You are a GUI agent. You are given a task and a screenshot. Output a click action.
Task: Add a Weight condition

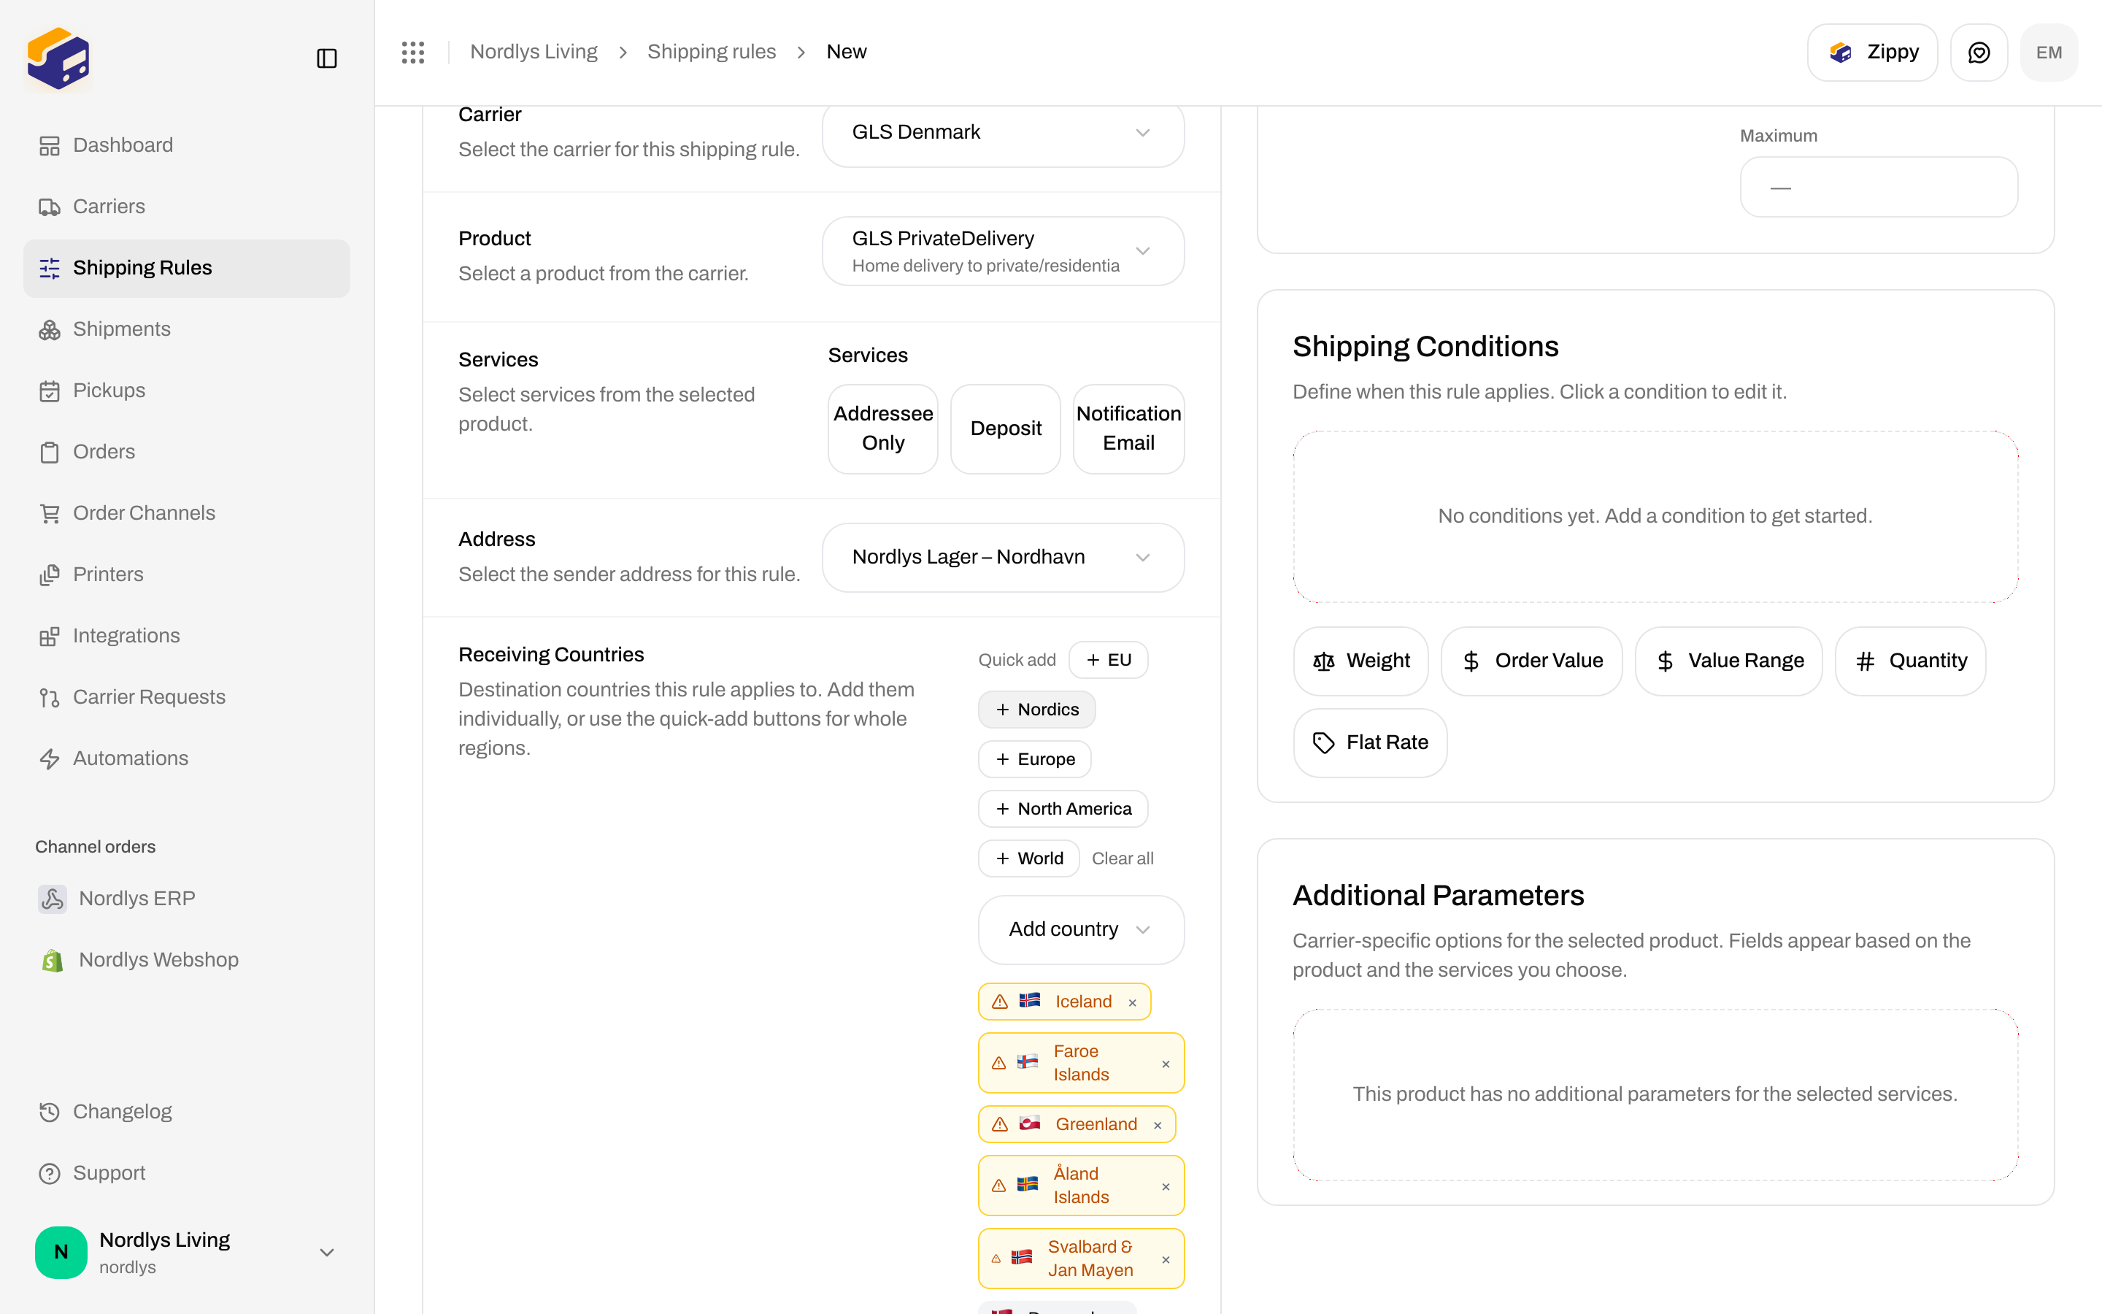coord(1360,661)
